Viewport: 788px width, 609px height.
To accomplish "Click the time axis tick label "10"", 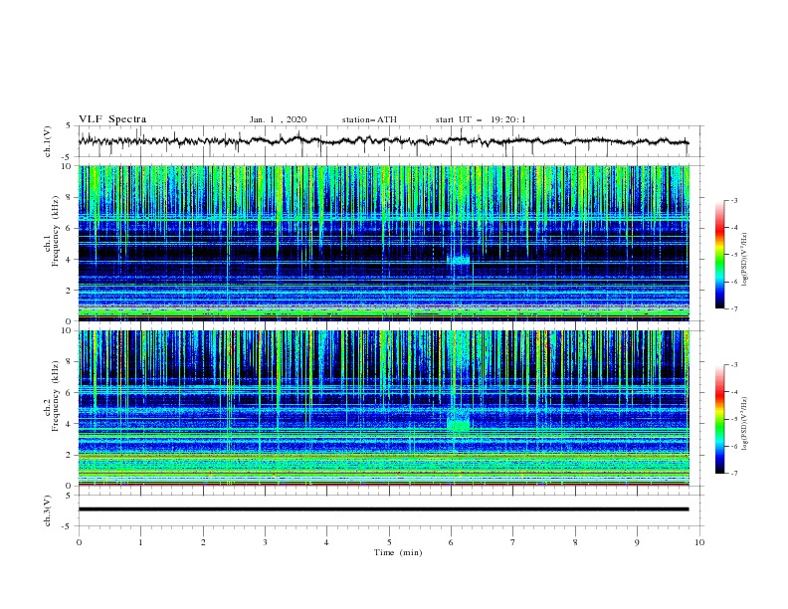I will [699, 542].
